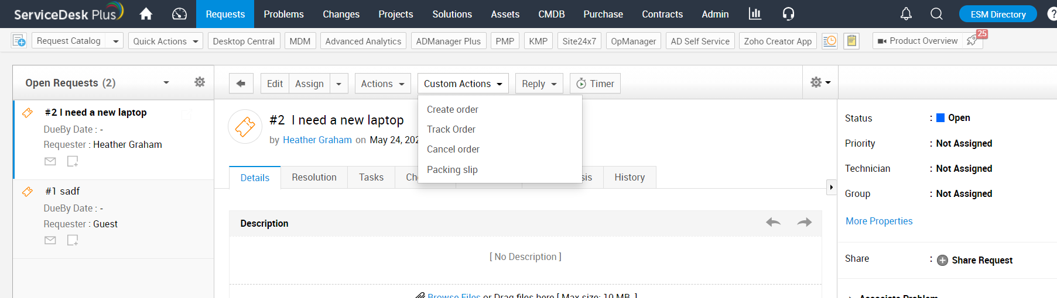Click the blue Open status swatch
Screen dimensions: 1057x298
[x=940, y=117]
